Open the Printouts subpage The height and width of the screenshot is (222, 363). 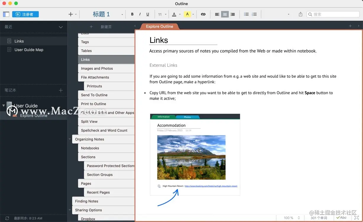tap(109, 86)
